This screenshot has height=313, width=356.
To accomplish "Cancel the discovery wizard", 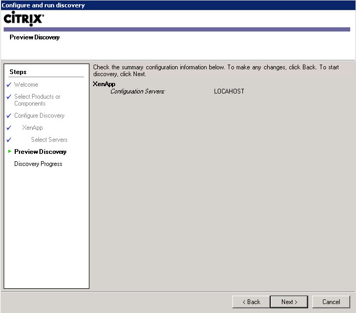I will coord(331,301).
